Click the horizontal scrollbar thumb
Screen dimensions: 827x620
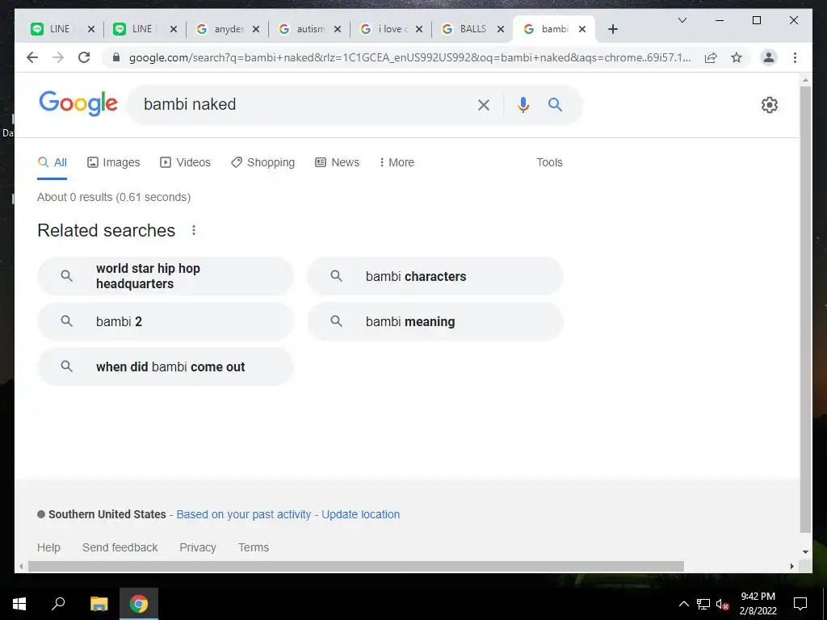point(356,566)
